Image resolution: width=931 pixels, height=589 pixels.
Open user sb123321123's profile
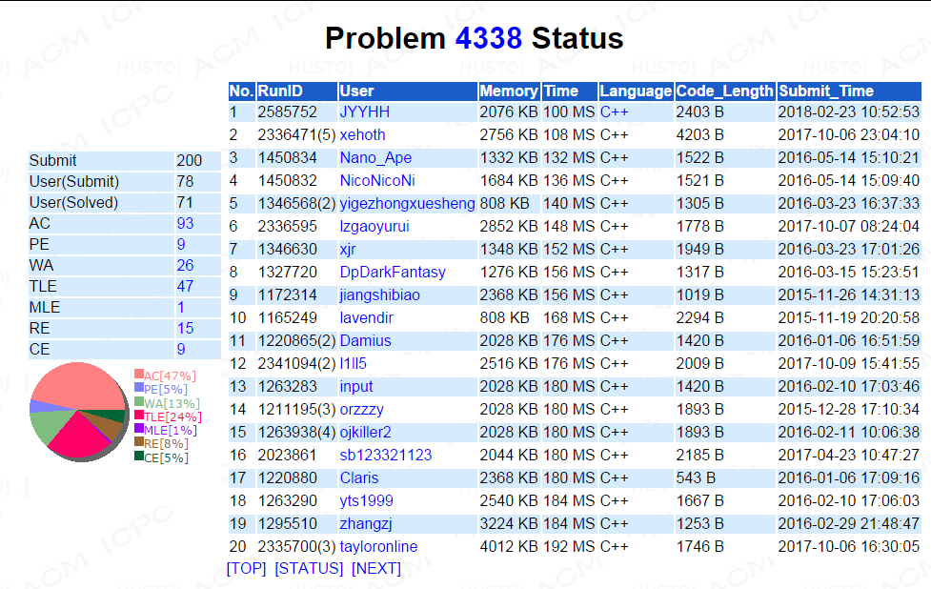click(385, 455)
